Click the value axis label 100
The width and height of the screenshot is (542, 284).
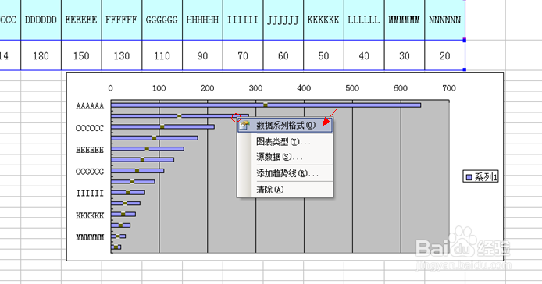coord(159,88)
